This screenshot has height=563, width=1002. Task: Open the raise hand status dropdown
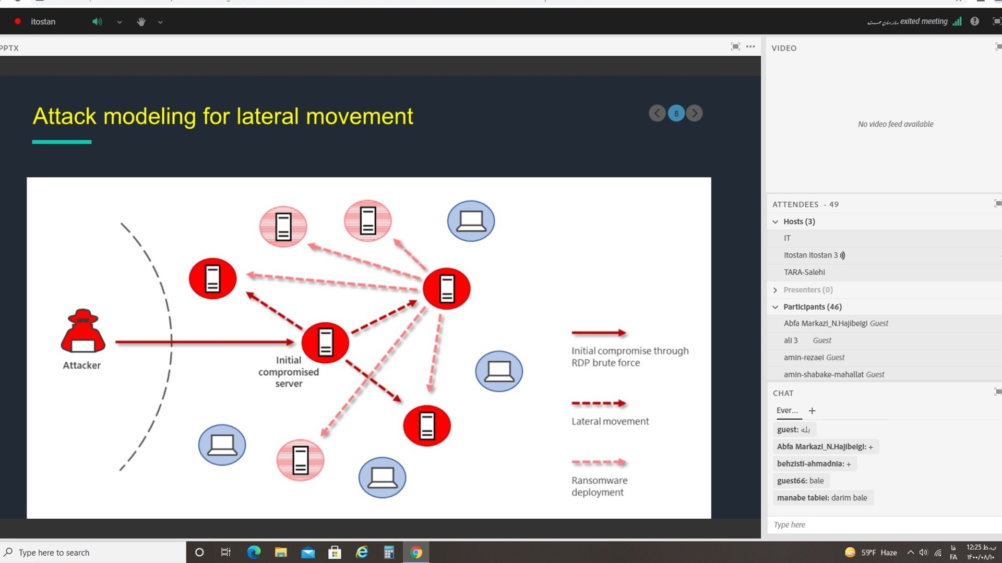point(160,22)
